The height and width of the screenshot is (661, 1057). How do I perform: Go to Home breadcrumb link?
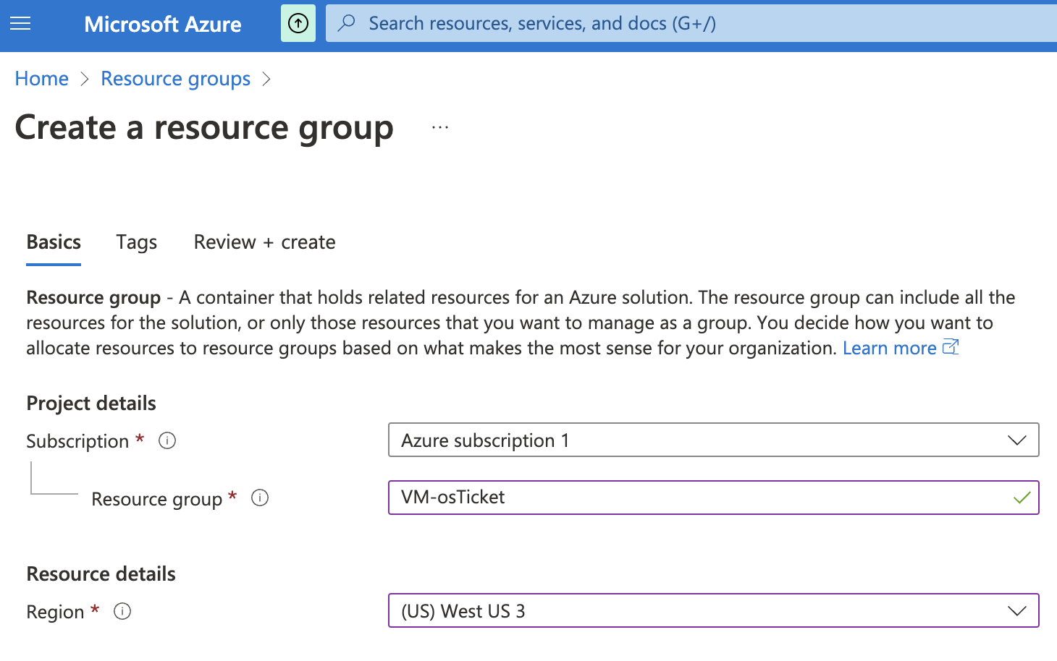(x=42, y=79)
